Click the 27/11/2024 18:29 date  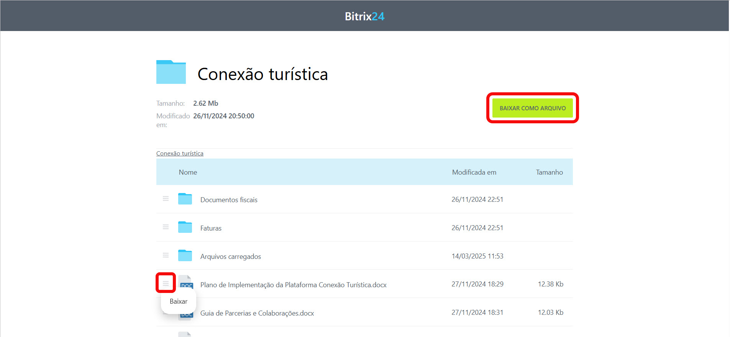(477, 284)
